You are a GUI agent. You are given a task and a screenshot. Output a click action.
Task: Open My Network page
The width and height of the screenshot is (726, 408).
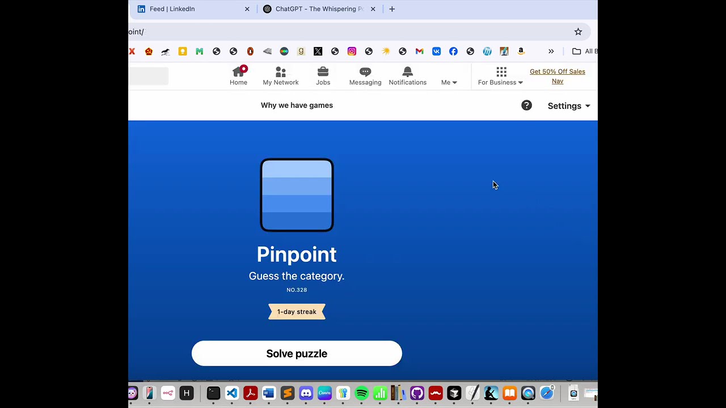280,76
